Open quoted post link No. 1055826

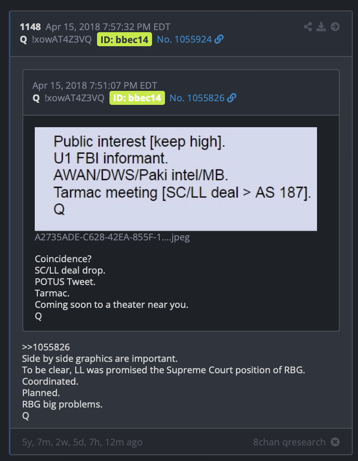[197, 98]
